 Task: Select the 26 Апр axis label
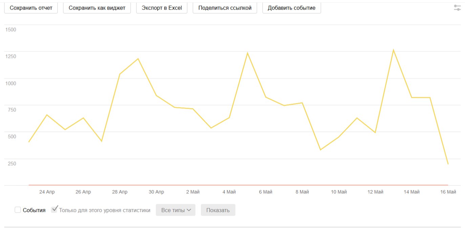click(83, 192)
